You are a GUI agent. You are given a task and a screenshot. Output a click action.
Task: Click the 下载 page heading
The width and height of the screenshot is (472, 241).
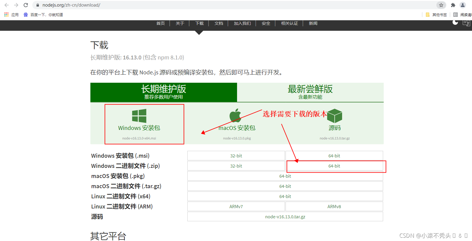click(99, 45)
